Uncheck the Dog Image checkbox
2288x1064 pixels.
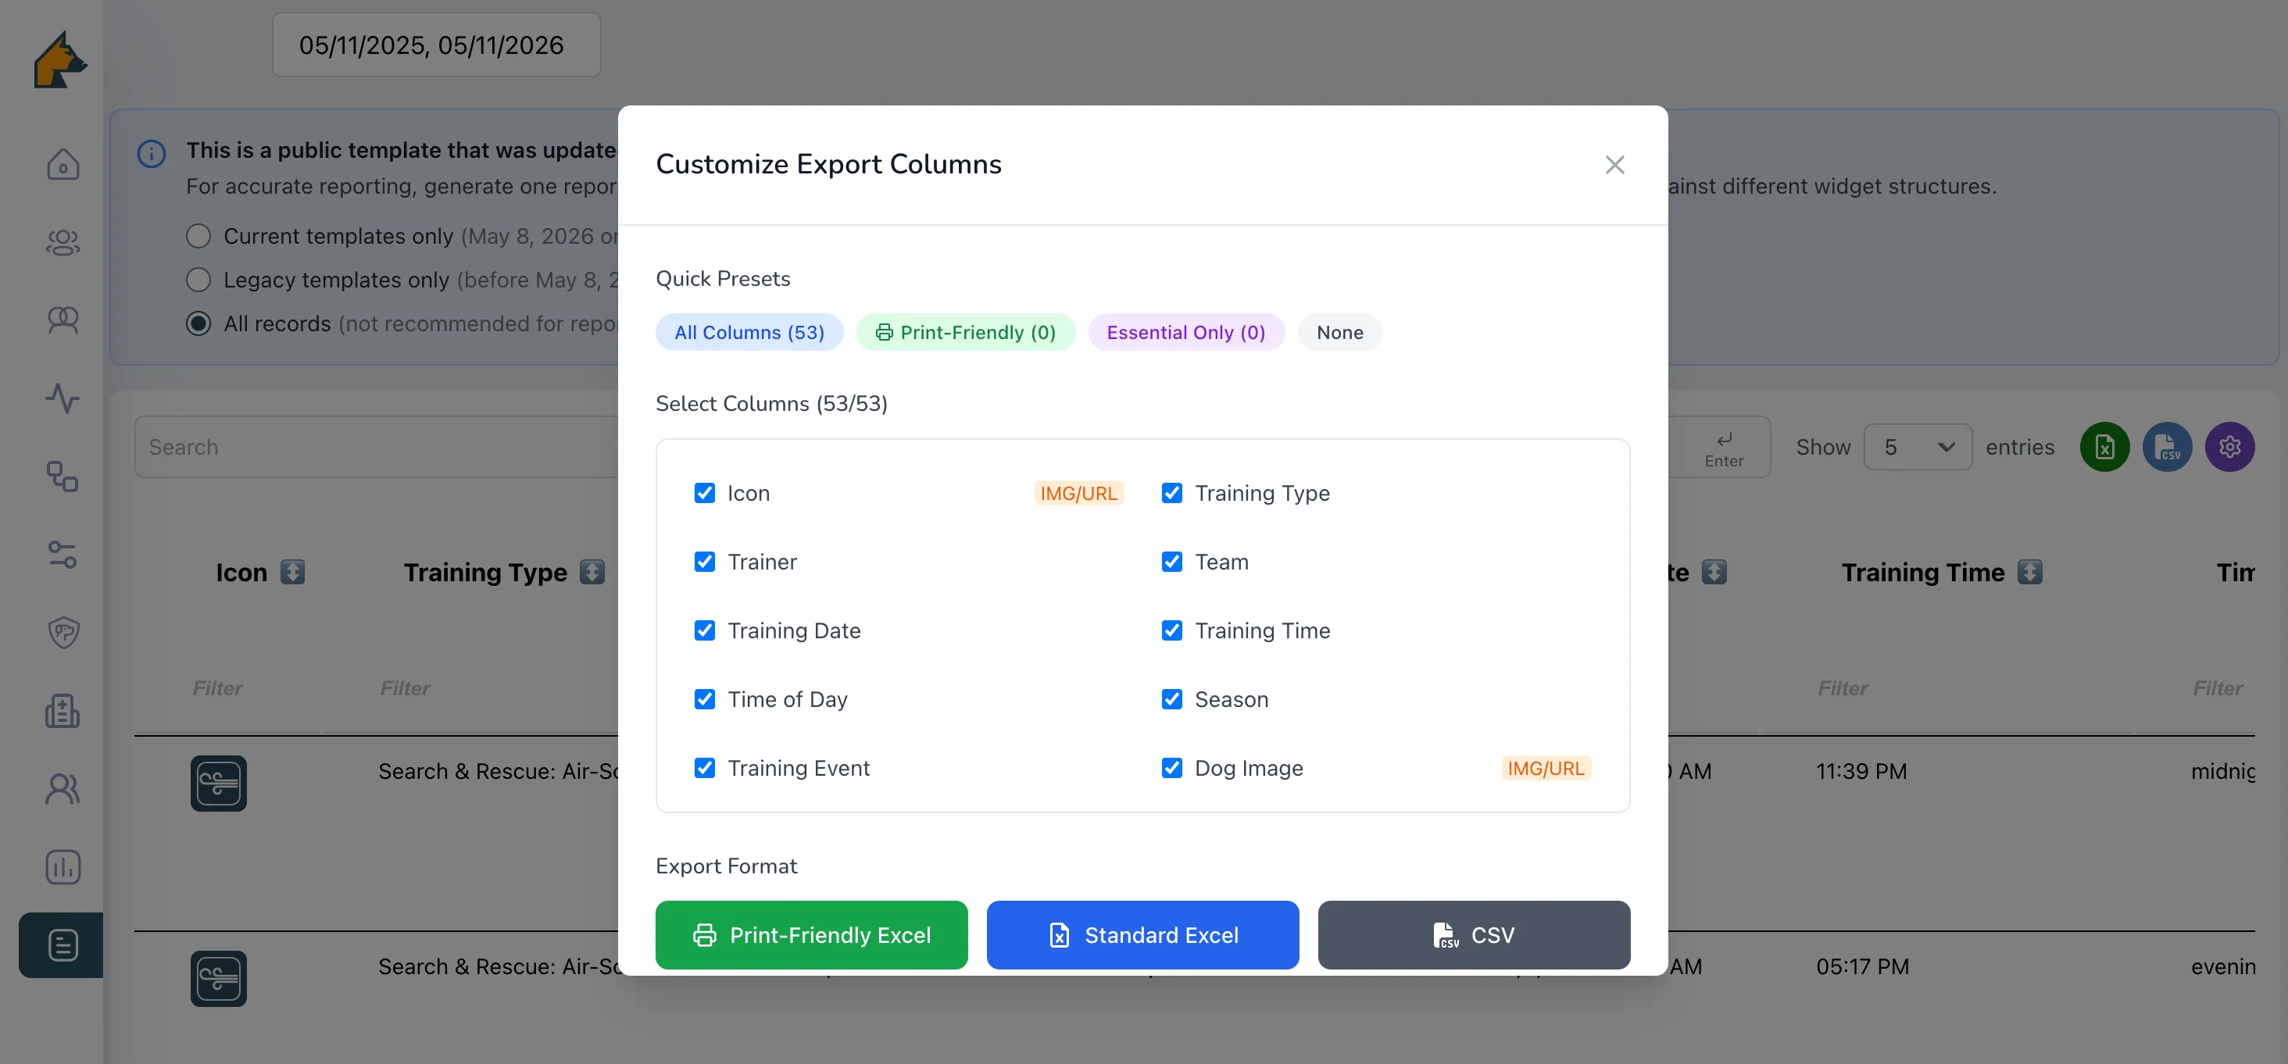click(x=1171, y=767)
